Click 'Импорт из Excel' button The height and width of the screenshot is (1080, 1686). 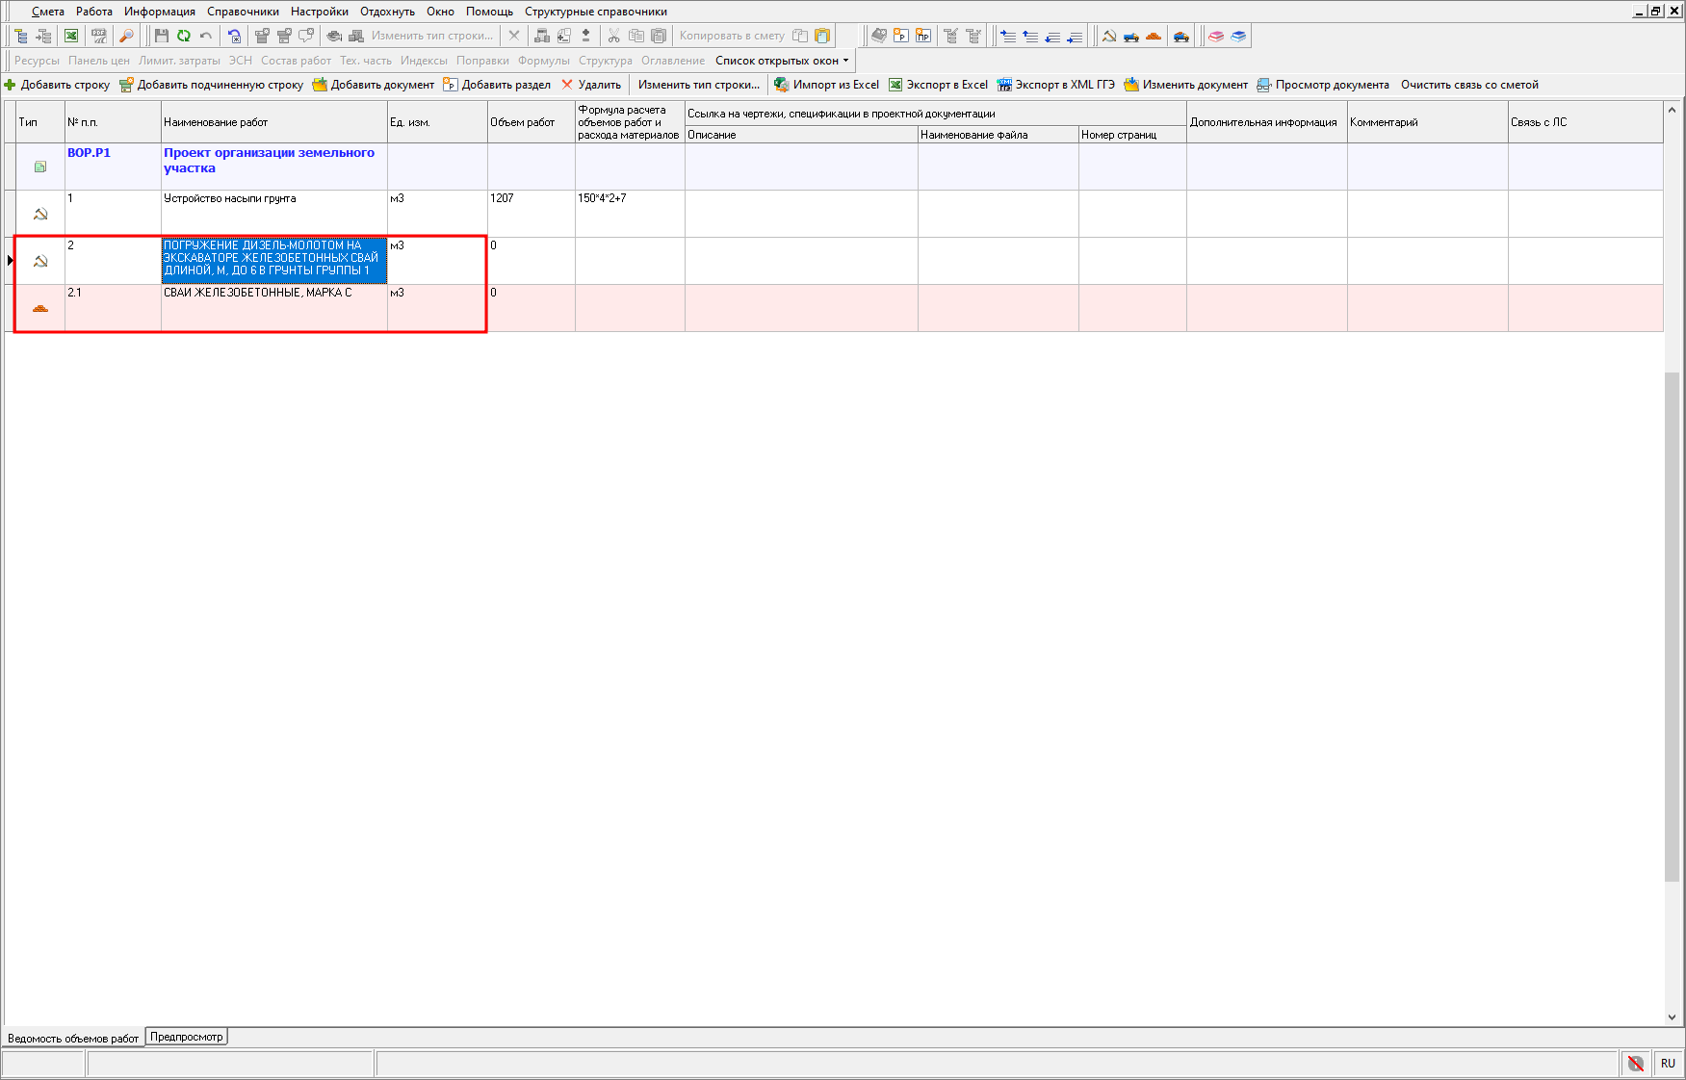tap(827, 85)
